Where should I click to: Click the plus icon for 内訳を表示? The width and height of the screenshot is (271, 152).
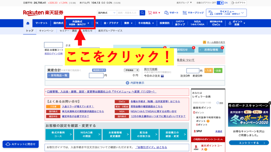127,83
